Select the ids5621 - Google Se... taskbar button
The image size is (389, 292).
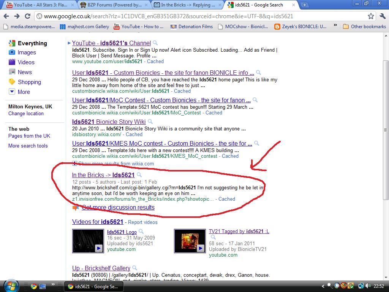click(94, 286)
